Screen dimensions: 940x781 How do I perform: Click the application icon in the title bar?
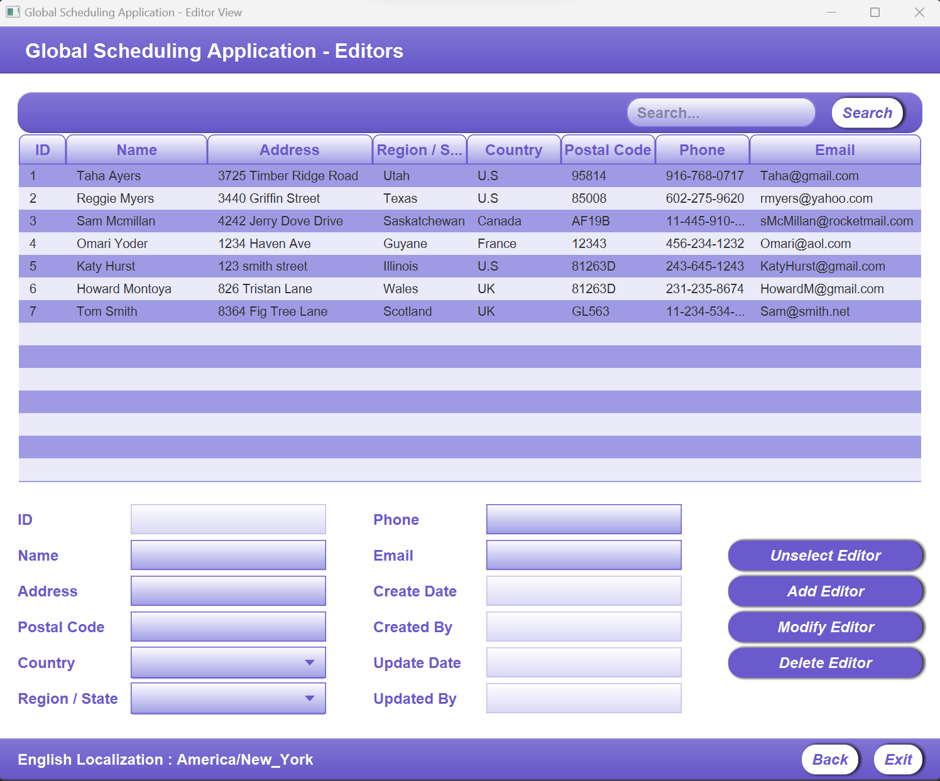(x=13, y=12)
